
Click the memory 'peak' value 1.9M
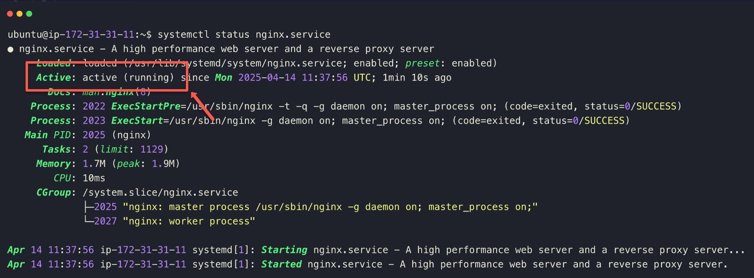[x=163, y=164]
